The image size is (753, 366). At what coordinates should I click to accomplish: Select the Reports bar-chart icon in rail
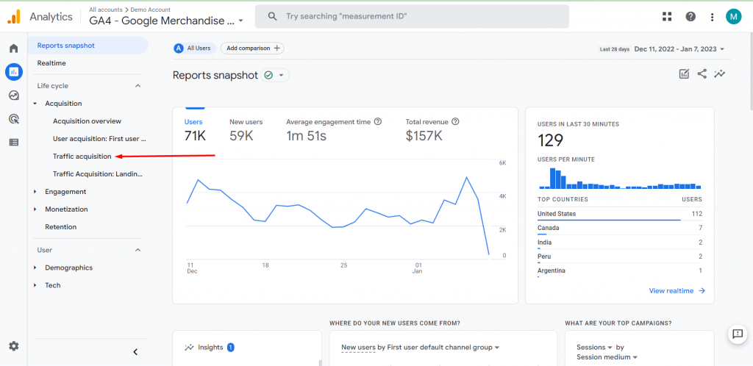tap(14, 72)
